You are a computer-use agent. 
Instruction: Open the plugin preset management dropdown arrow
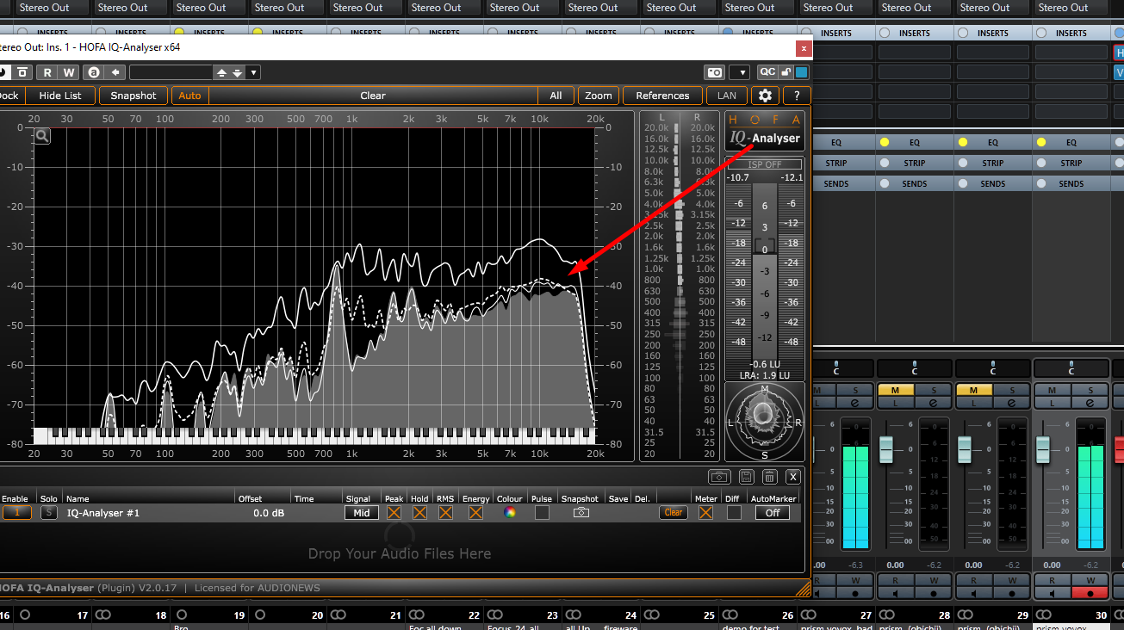point(253,72)
